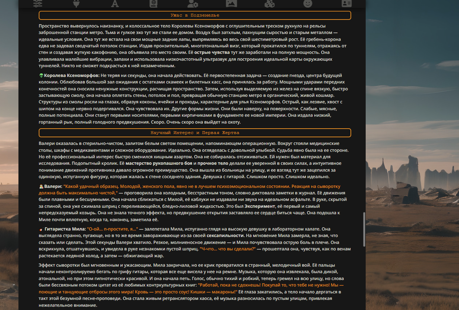Click the paragraph starting "Валери оказалась в стерильно-чистом"
The width and height of the screenshot is (459, 310).
tap(194, 160)
